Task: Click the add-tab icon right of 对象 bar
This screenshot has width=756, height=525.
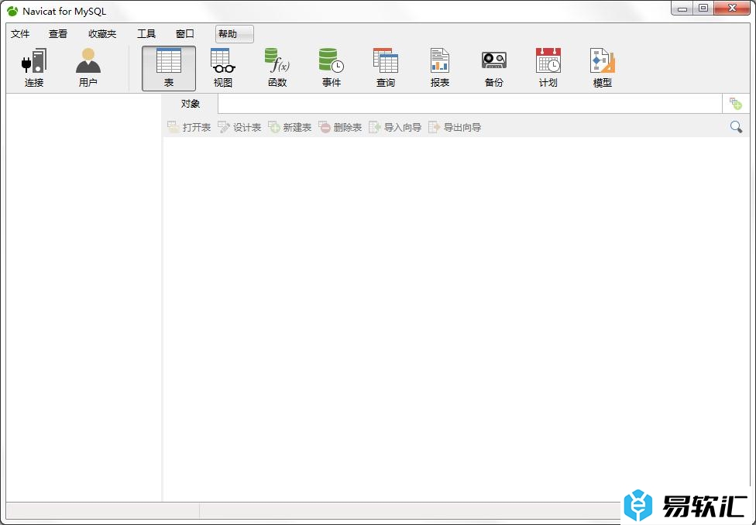Action: coord(735,104)
